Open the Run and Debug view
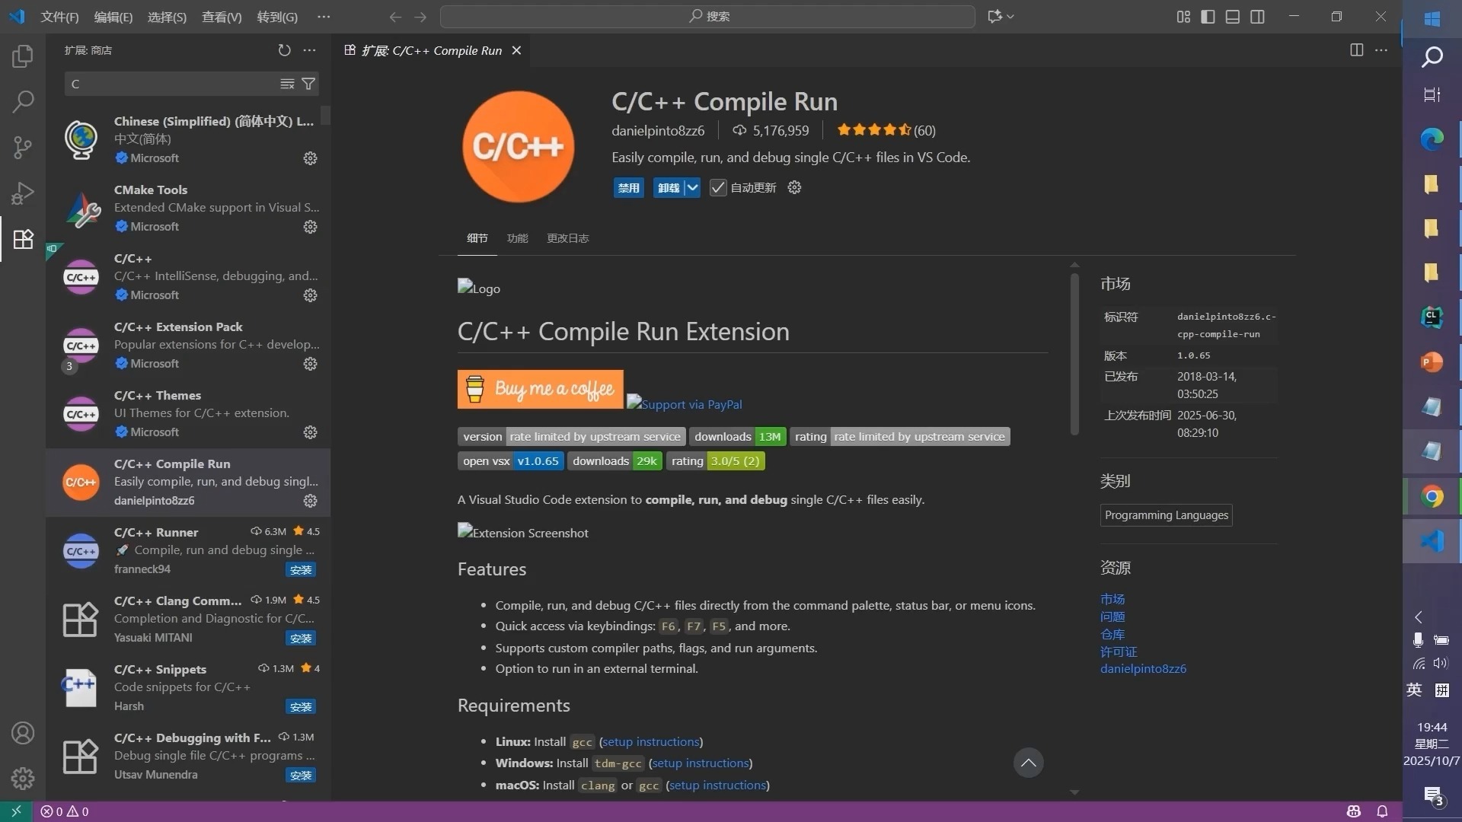This screenshot has height=822, width=1462. (x=23, y=193)
